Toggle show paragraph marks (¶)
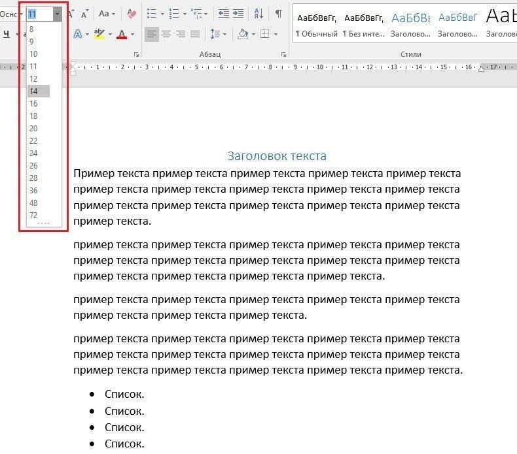Viewport: 517px width, 454px height. [279, 14]
